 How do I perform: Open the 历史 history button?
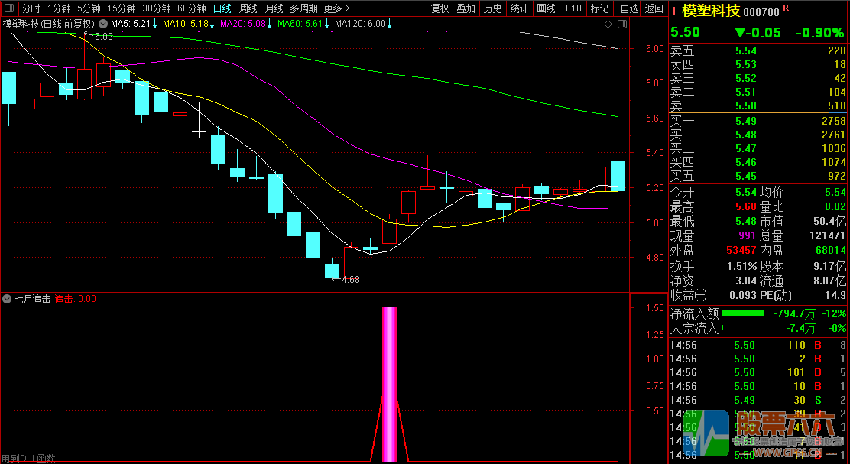492,8
